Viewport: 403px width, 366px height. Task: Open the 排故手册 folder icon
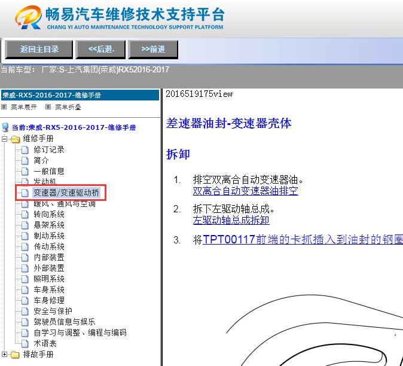point(15,355)
